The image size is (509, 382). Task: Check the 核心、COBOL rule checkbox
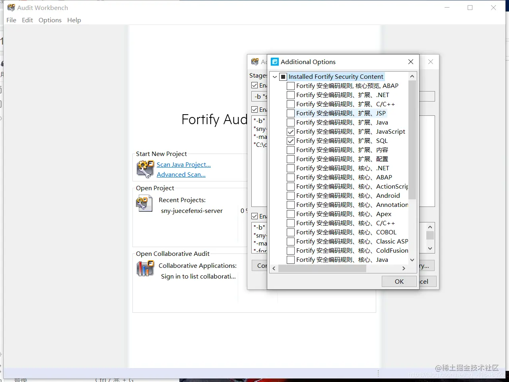click(291, 232)
